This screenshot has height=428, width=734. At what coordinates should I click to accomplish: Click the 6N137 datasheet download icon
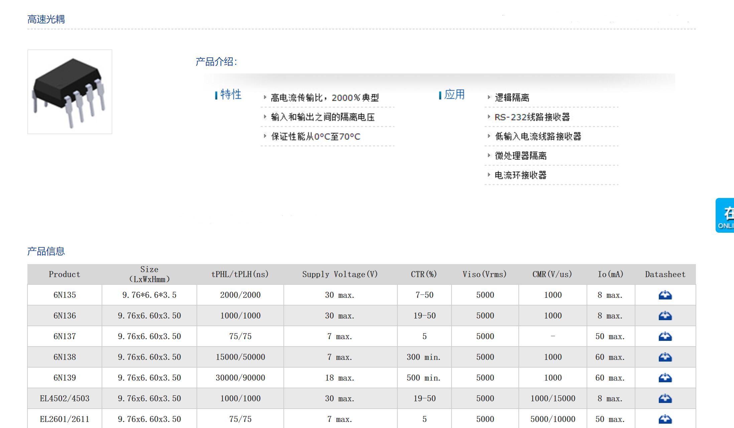[665, 337]
